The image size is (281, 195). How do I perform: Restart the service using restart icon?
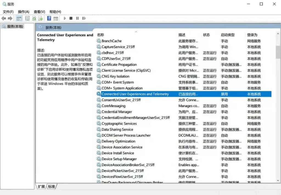84,18
